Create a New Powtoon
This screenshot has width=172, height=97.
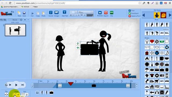click(x=19, y=14)
